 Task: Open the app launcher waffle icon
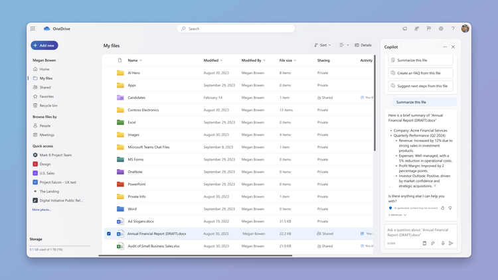[33, 29]
